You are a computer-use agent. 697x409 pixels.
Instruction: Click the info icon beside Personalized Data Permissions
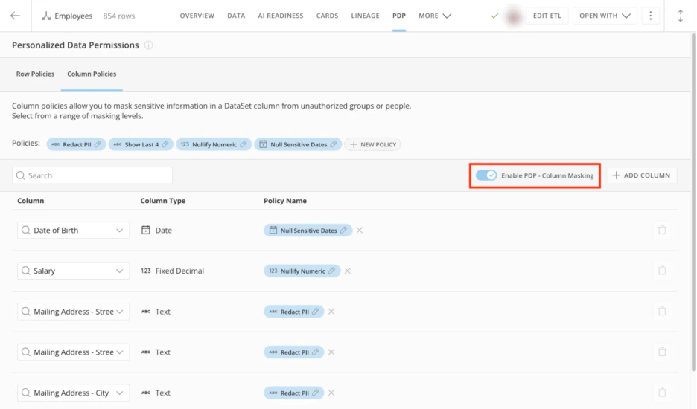148,45
